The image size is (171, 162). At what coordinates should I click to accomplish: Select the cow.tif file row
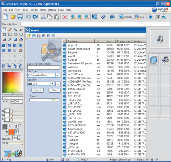pos(104,56)
